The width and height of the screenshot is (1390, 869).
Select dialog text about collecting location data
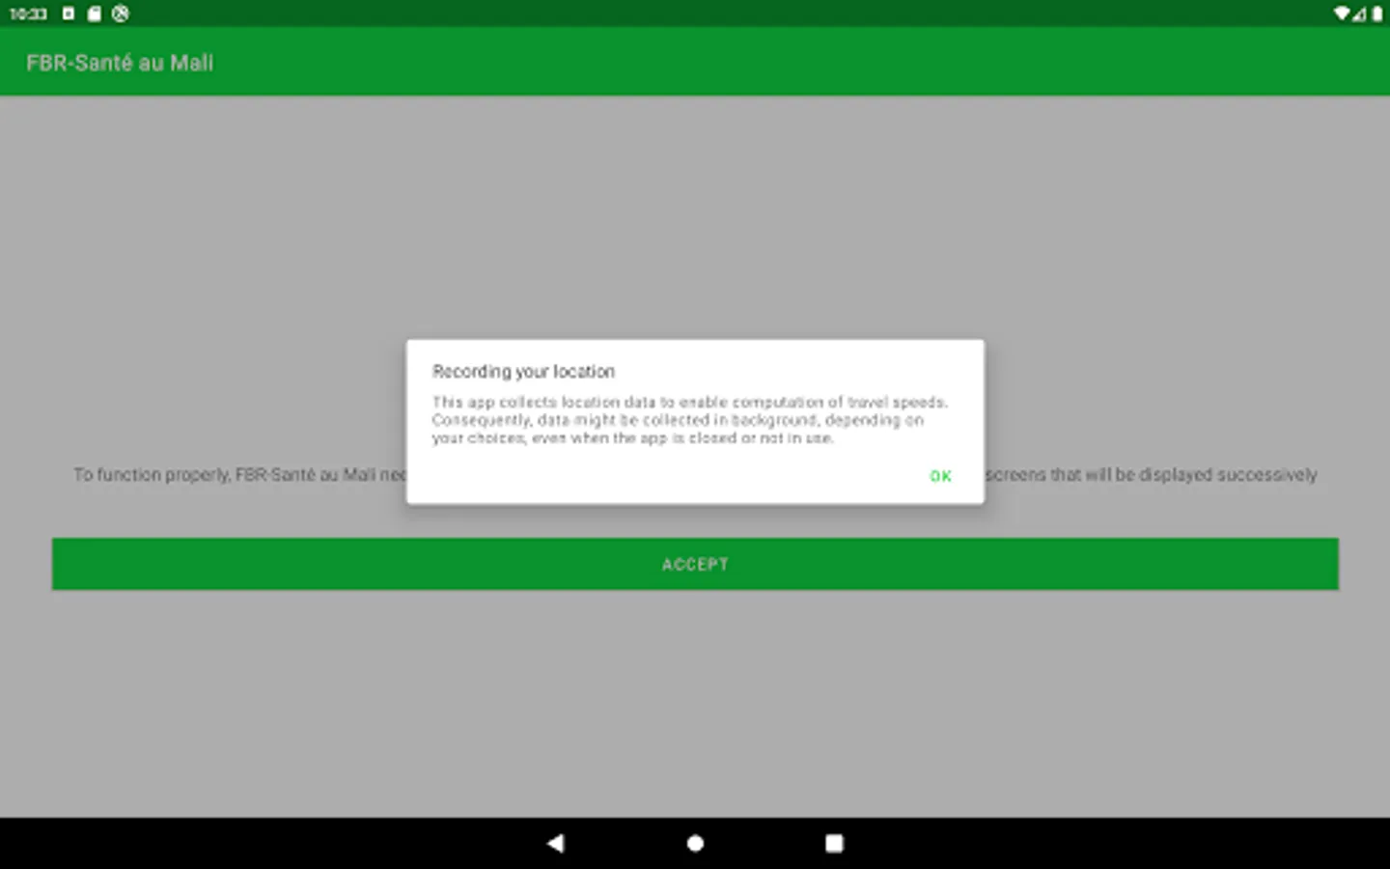[689, 420]
